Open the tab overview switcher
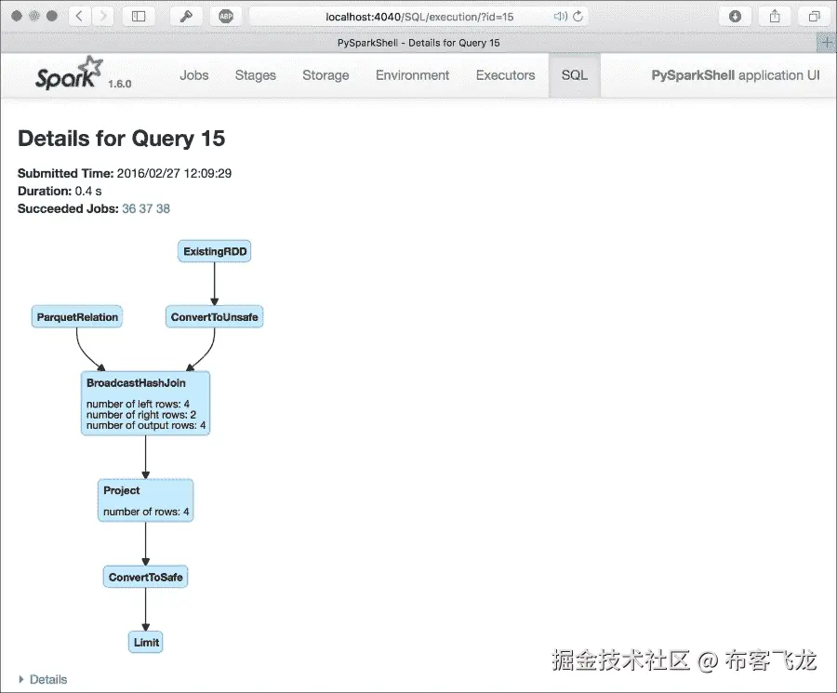 [814, 16]
